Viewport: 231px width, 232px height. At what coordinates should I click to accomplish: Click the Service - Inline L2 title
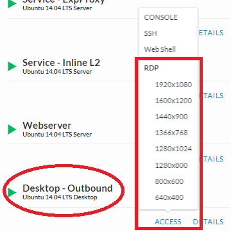pyautogui.click(x=61, y=63)
